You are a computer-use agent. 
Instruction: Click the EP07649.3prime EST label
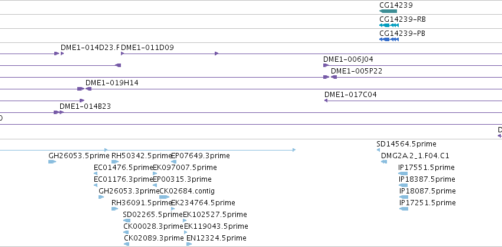pos(201,156)
